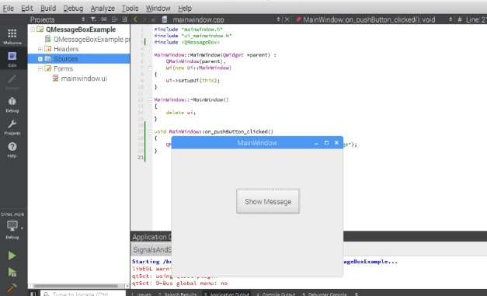Viewport: 487px width, 296px height.
Task: Toggle the left sidebar visibility
Action: pos(33,294)
